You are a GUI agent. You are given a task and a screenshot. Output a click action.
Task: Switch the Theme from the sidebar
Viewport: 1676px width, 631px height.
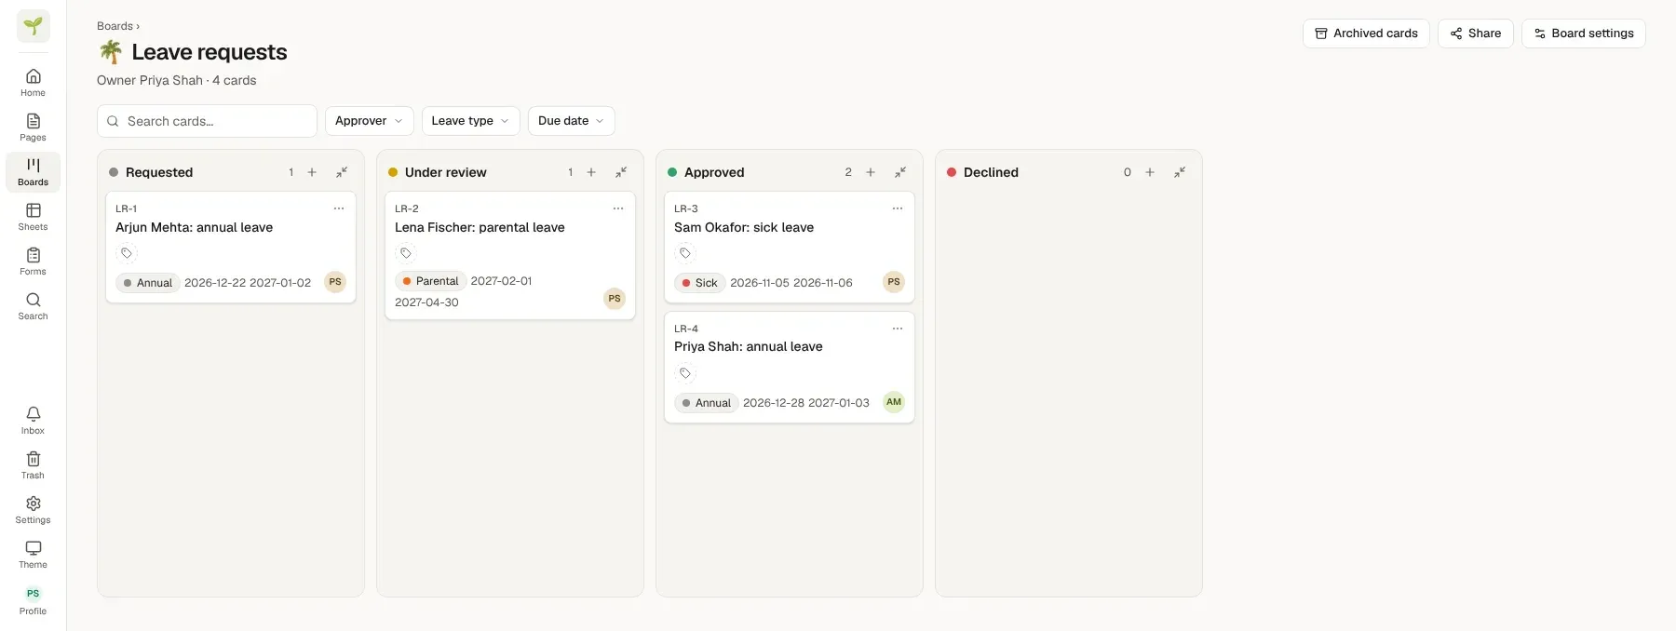pyautogui.click(x=34, y=555)
